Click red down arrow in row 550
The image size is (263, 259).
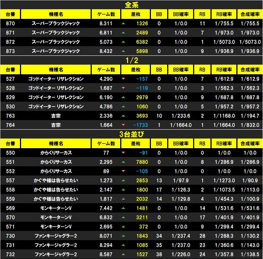coord(123,153)
